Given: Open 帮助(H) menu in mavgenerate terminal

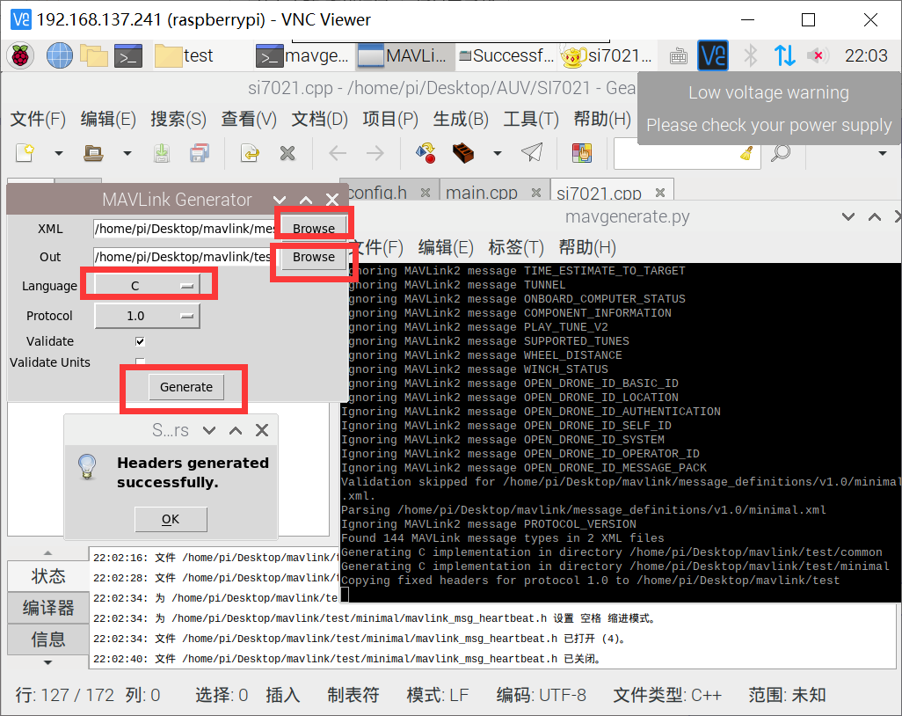Looking at the screenshot, I should (x=587, y=247).
